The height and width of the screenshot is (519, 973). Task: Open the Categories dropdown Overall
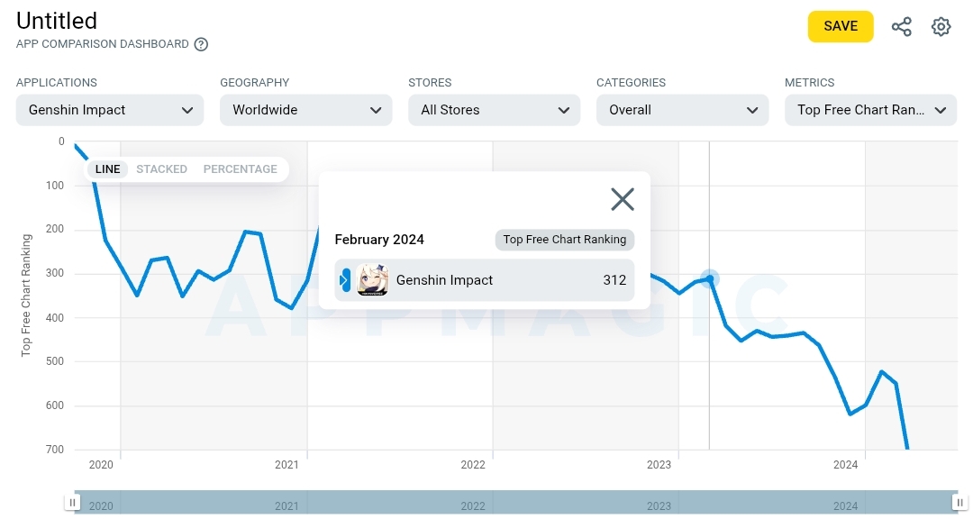coord(683,110)
